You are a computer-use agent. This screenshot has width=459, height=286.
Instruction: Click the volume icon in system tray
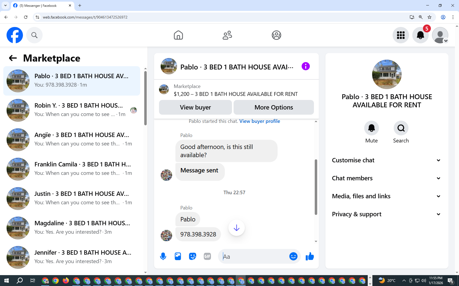click(424, 281)
